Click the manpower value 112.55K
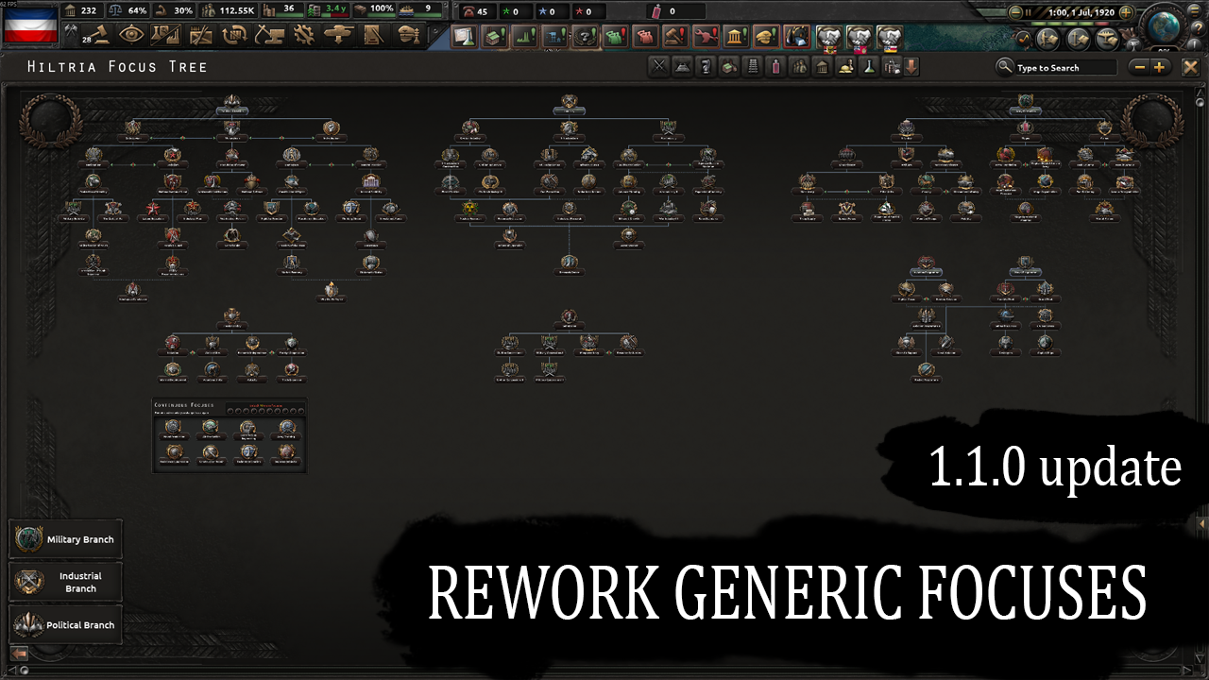This screenshot has height=680, width=1209. (237, 10)
